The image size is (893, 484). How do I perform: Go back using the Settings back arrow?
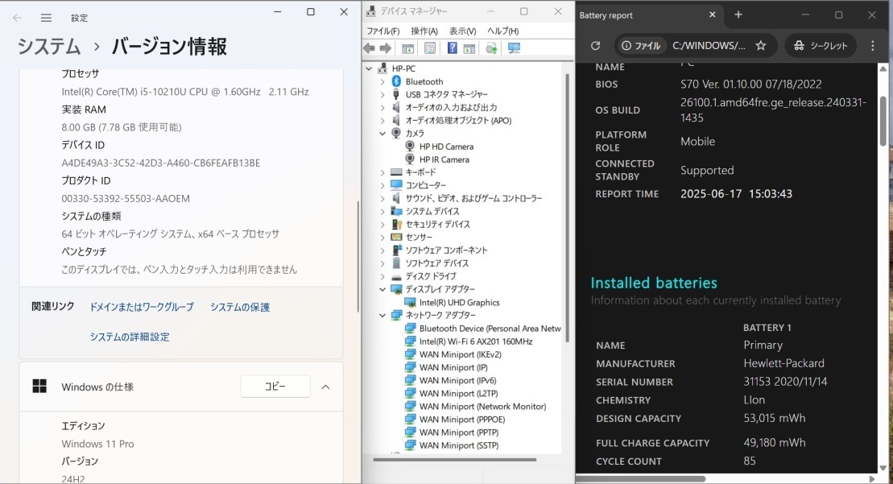tap(17, 18)
